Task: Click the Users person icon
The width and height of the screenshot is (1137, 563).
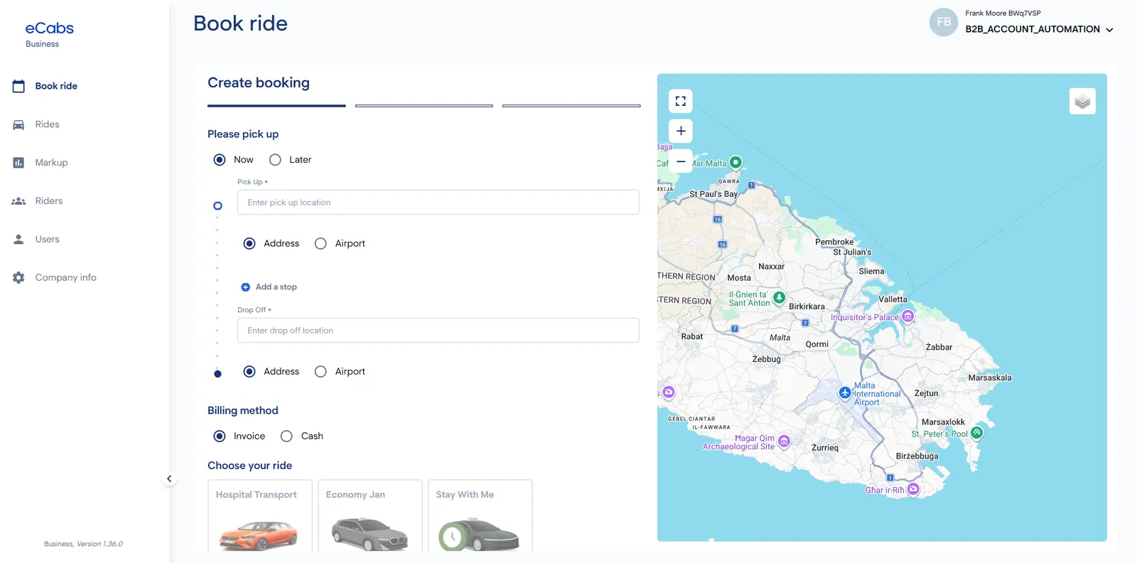Action: [18, 240]
